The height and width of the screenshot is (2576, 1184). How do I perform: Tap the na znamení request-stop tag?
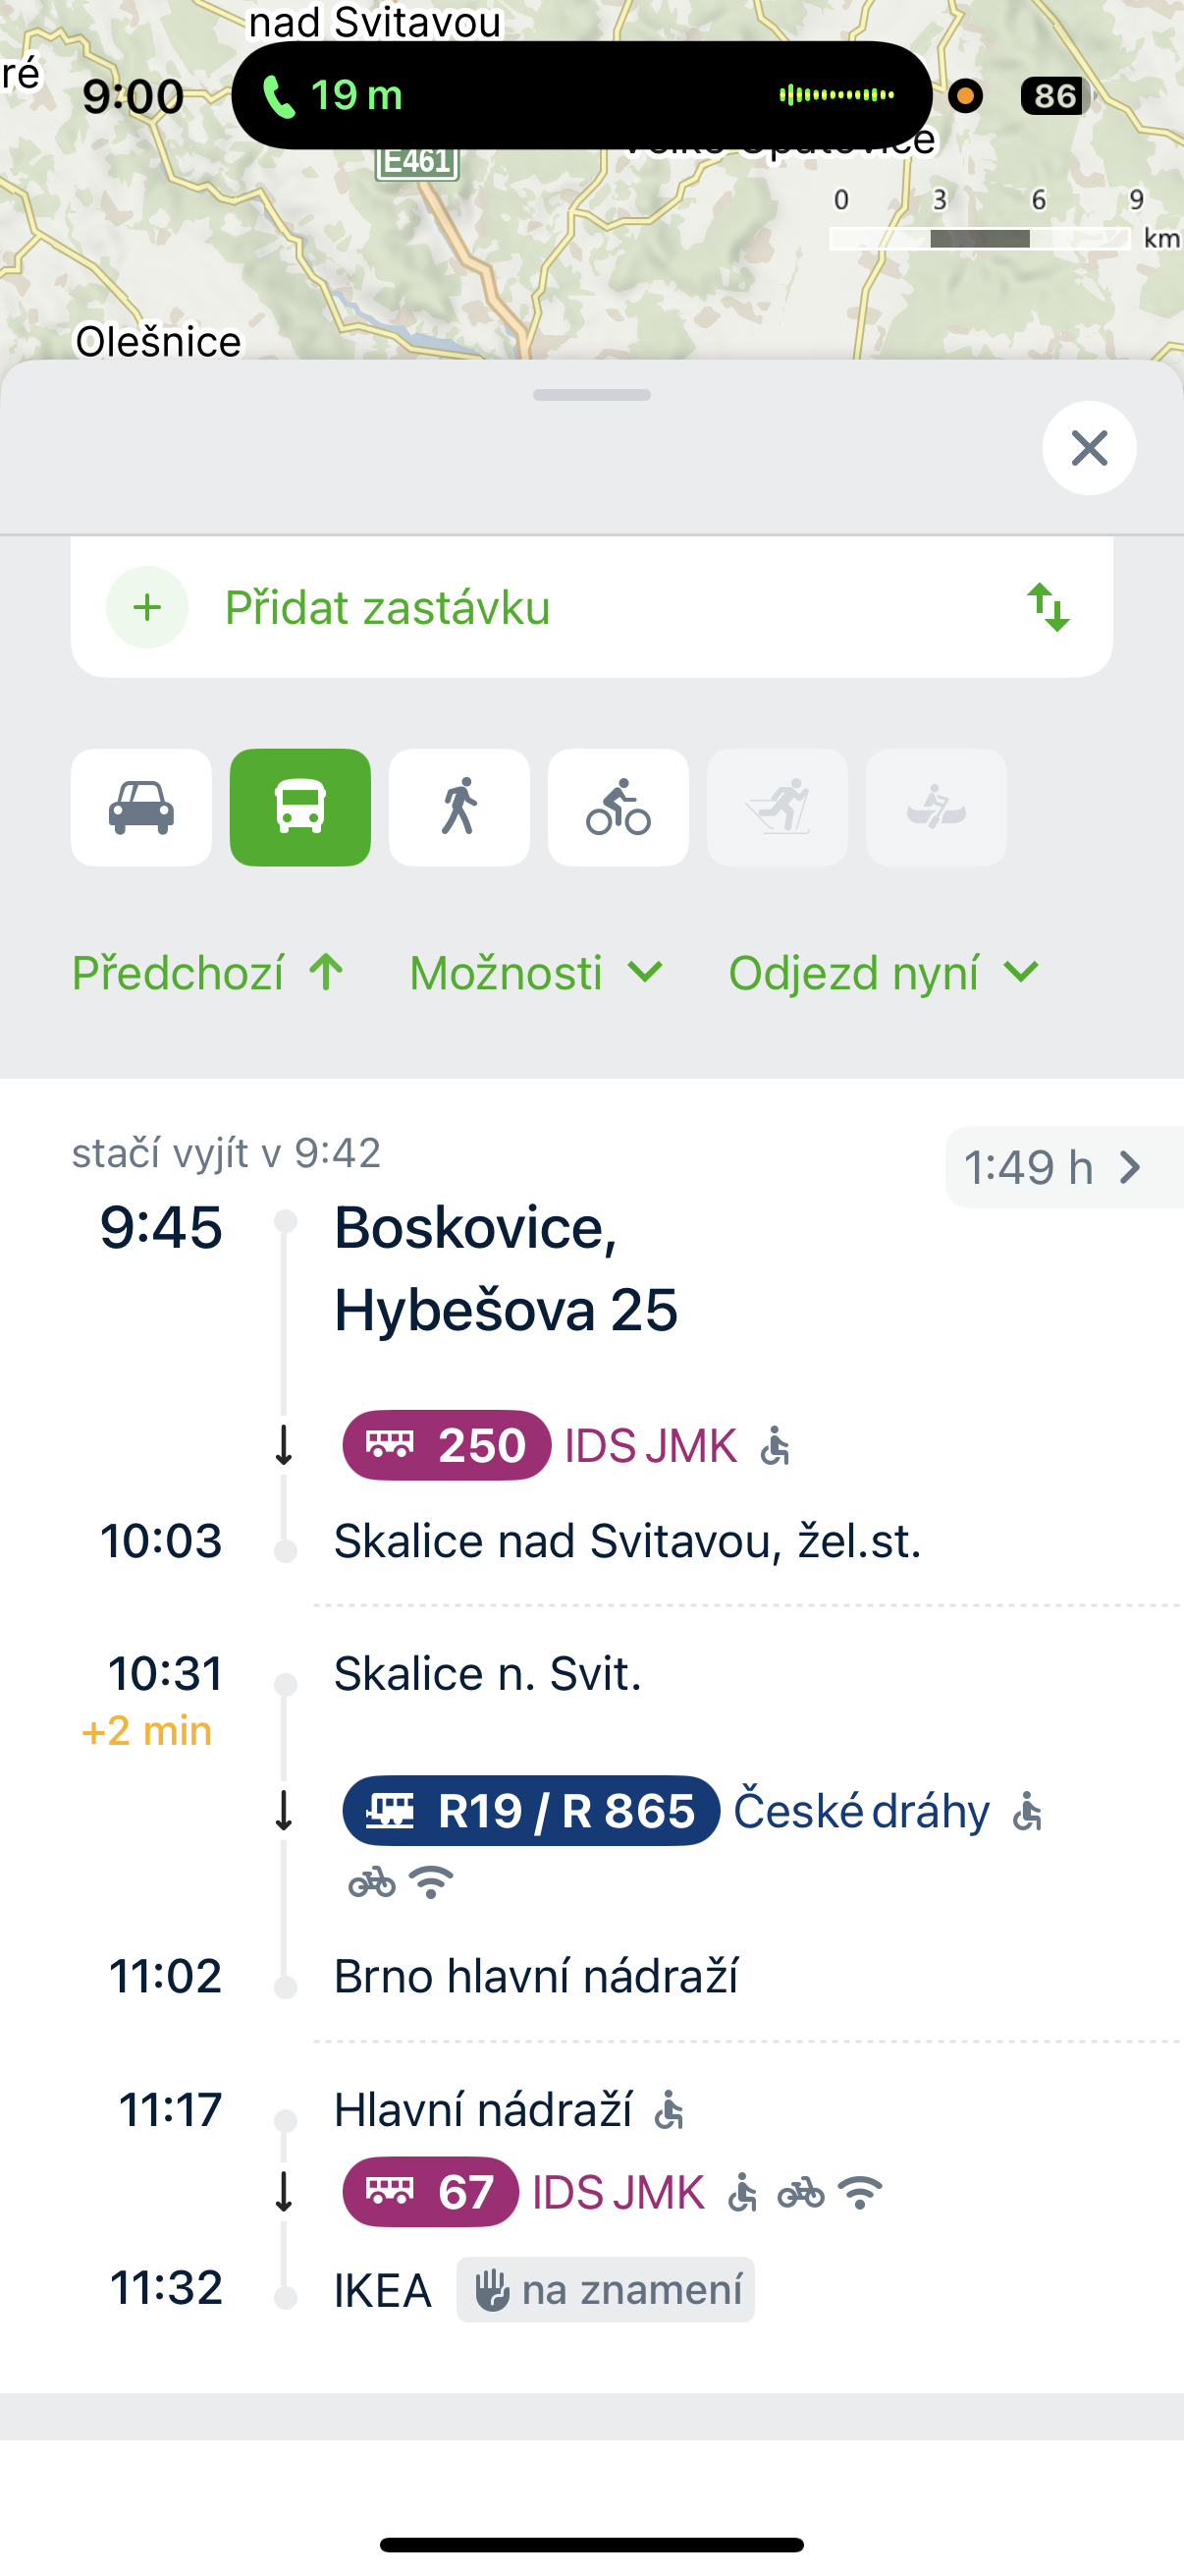pos(606,2290)
